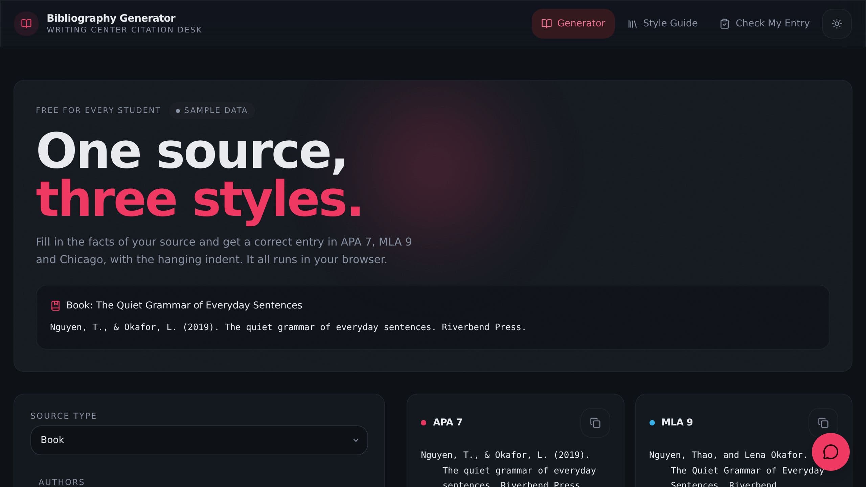Viewport: 866px width, 487px height.
Task: Switch to the Style Guide tab
Action: pyautogui.click(x=662, y=23)
